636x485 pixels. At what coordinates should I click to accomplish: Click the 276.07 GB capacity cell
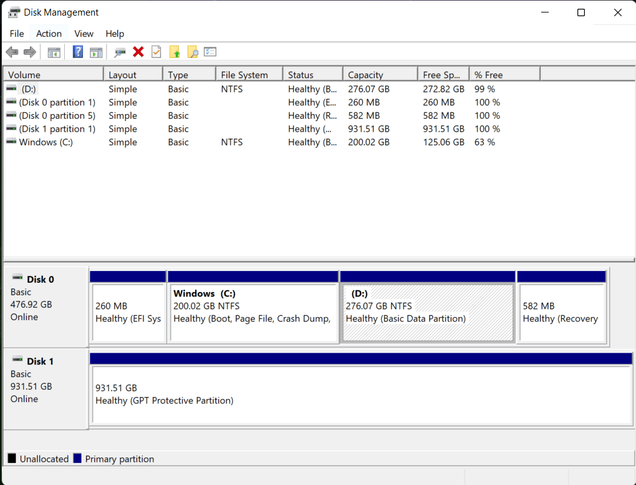(x=369, y=89)
